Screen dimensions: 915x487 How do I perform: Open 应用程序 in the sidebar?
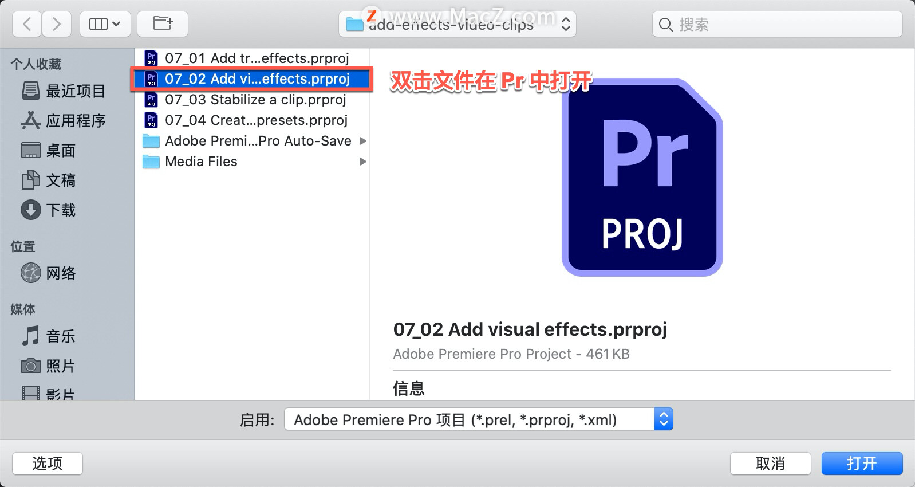(63, 121)
